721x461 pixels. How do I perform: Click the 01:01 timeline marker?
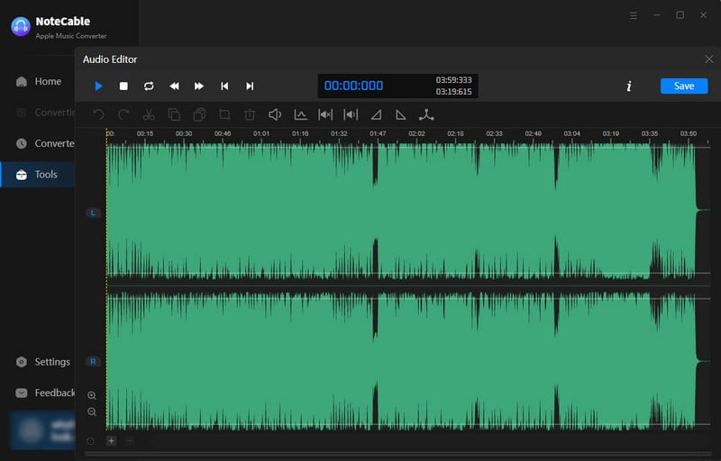click(x=261, y=133)
